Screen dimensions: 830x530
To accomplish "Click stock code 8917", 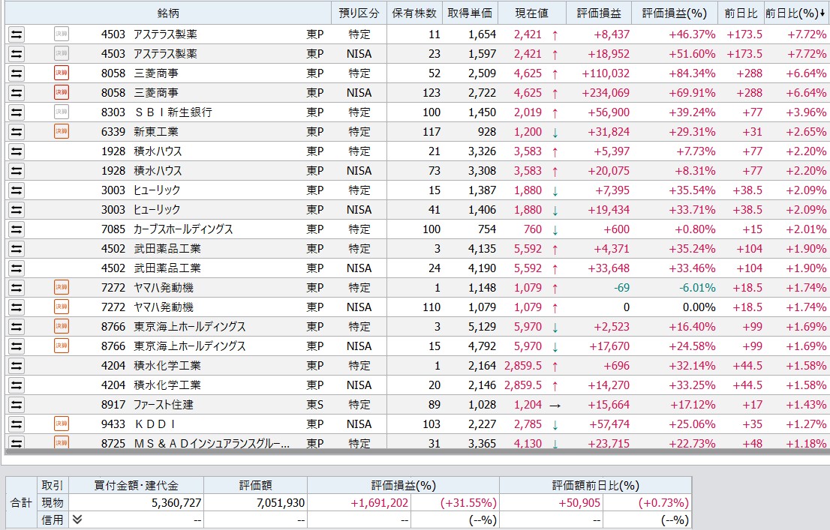I will 113,405.
